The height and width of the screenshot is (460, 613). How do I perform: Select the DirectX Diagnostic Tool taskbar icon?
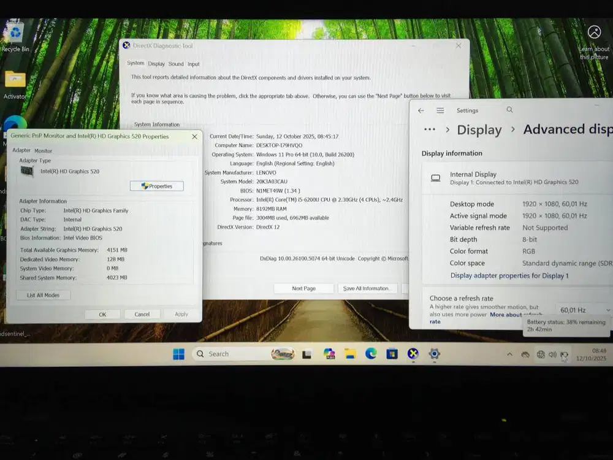(x=413, y=354)
